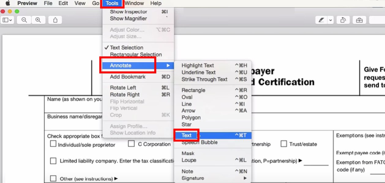The height and width of the screenshot is (183, 385).
Task: Open the Preview application menu
Action: [x=27, y=3]
